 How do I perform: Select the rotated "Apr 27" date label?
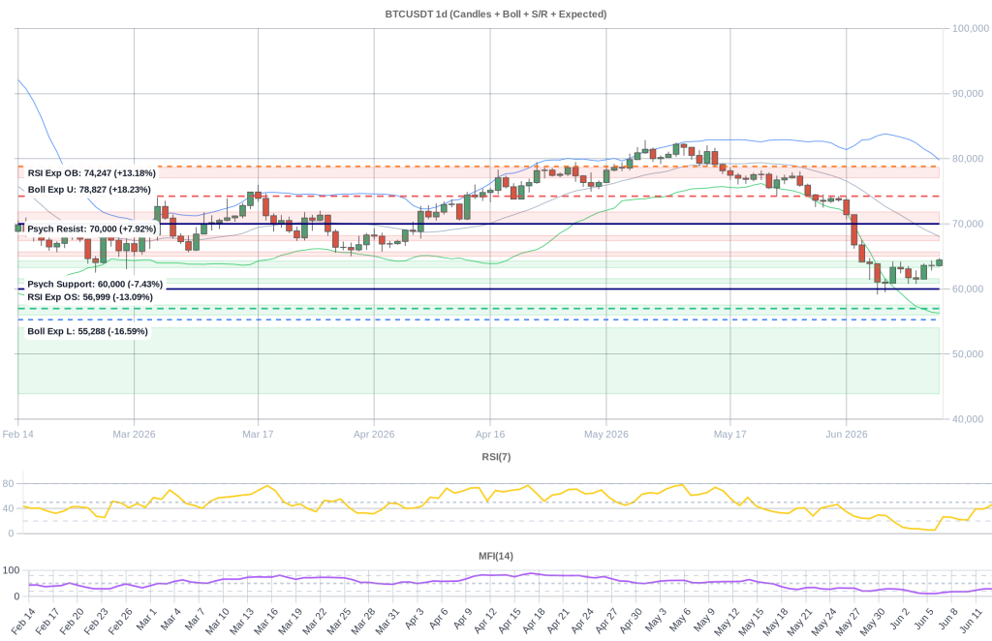click(x=606, y=622)
